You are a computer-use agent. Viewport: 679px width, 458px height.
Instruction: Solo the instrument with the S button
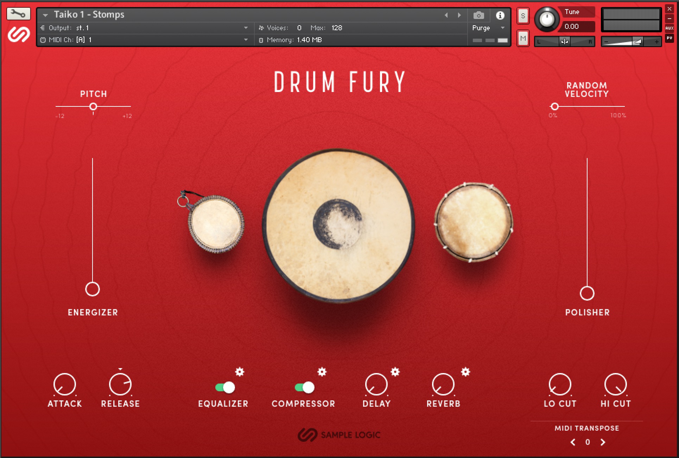point(523,16)
